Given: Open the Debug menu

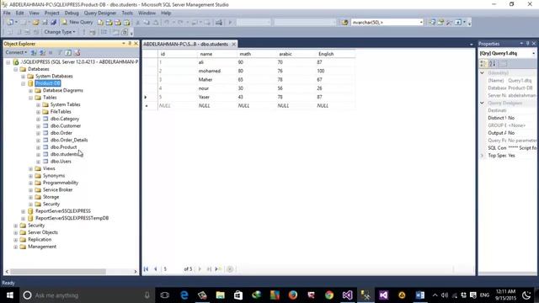Looking at the screenshot, I should pyautogui.click(x=72, y=13).
